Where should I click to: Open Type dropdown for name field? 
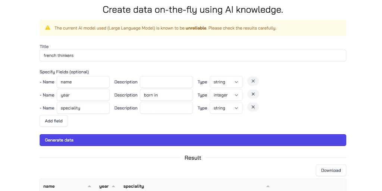tap(226, 82)
